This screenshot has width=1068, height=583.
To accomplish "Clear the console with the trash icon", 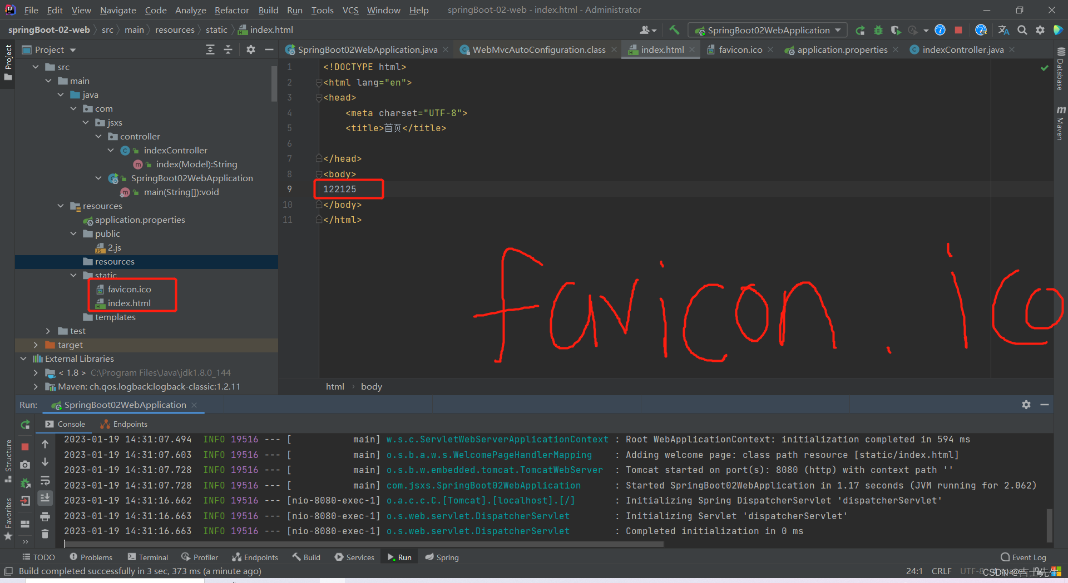I will pos(45,534).
